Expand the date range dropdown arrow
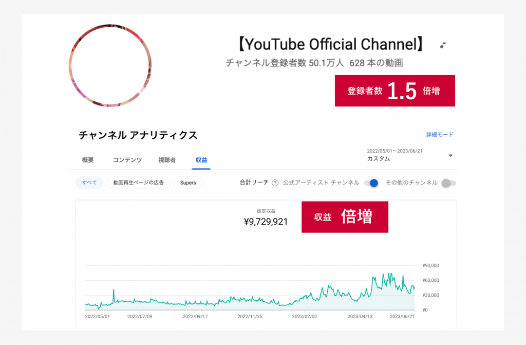This screenshot has width=526, height=345. tap(450, 156)
